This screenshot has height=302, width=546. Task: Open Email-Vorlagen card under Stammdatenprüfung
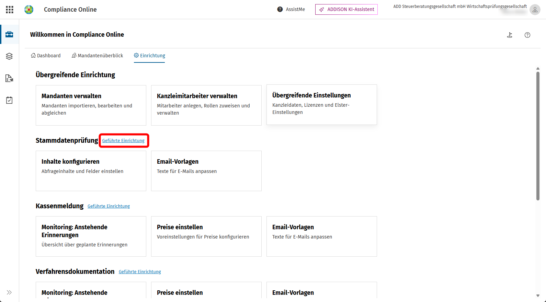pyautogui.click(x=206, y=171)
